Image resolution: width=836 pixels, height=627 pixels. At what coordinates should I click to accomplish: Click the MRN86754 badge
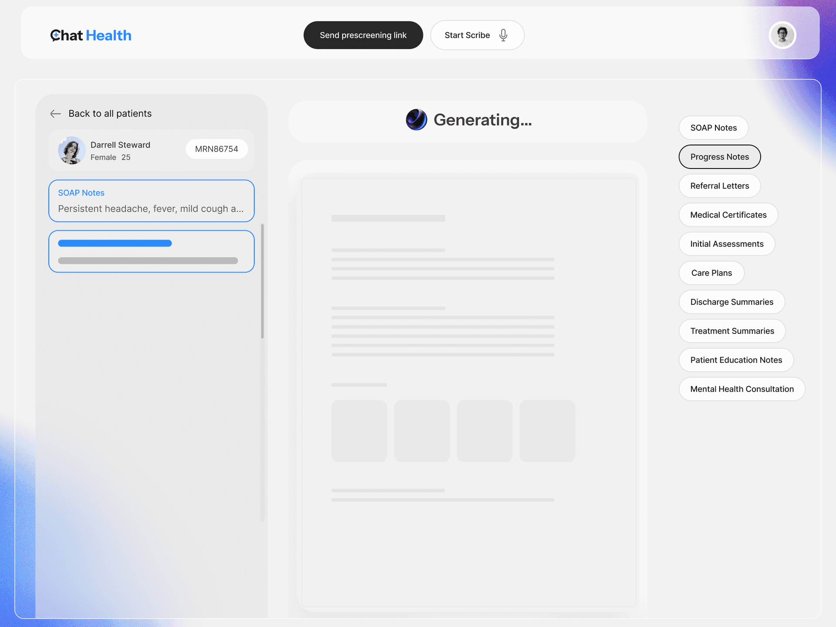pyautogui.click(x=217, y=149)
